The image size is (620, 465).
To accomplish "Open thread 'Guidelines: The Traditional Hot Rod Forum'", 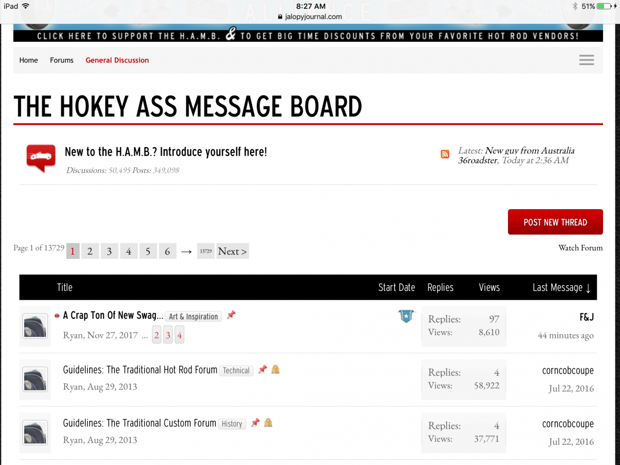I will (140, 369).
